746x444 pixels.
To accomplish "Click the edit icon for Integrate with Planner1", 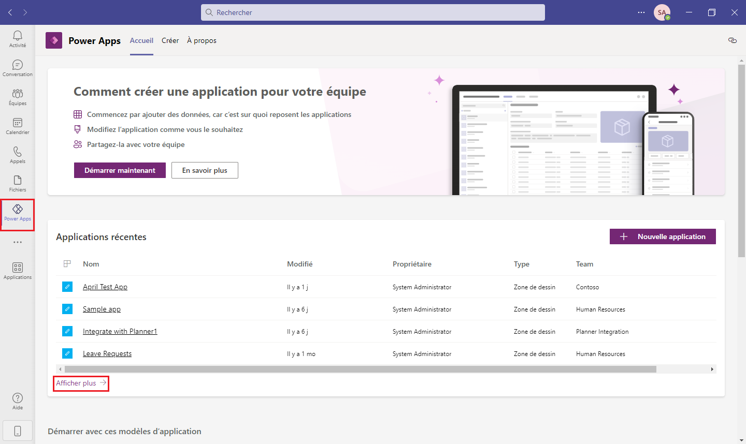I will pyautogui.click(x=67, y=331).
